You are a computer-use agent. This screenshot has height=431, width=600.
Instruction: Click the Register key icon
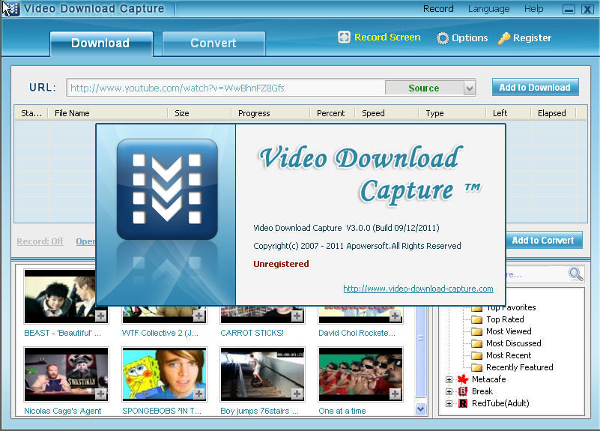pyautogui.click(x=504, y=38)
